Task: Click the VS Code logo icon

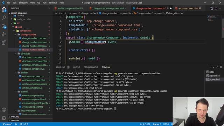Action: pos(3,2)
